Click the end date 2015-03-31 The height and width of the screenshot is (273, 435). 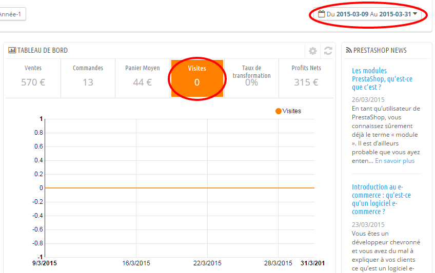(395, 14)
